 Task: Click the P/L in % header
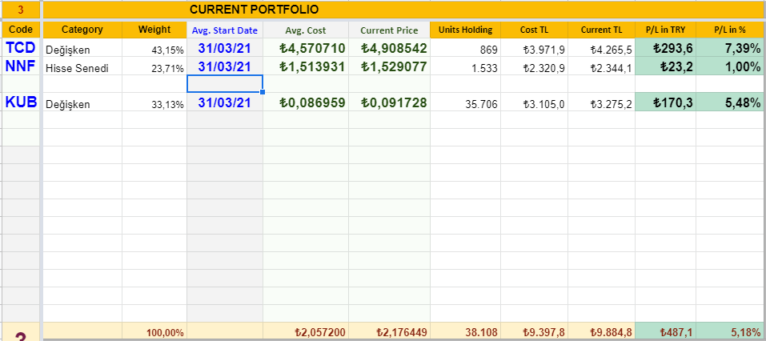pyautogui.click(x=730, y=30)
